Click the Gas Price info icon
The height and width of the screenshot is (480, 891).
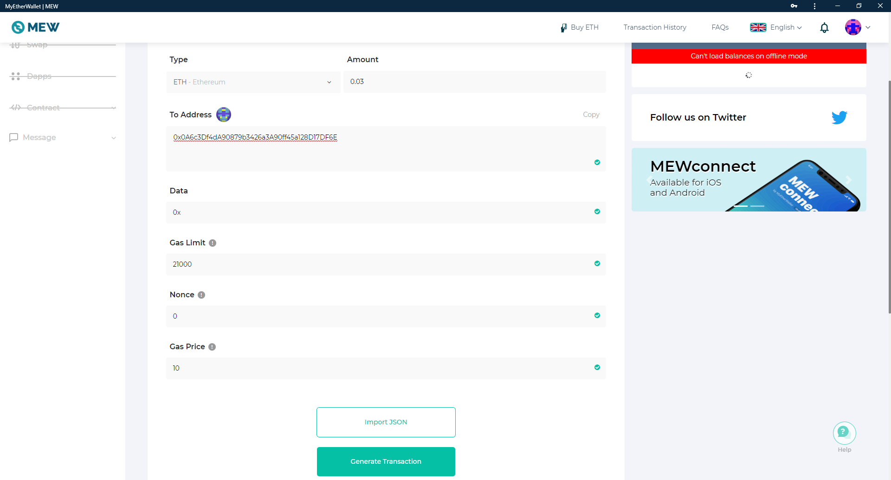(212, 347)
